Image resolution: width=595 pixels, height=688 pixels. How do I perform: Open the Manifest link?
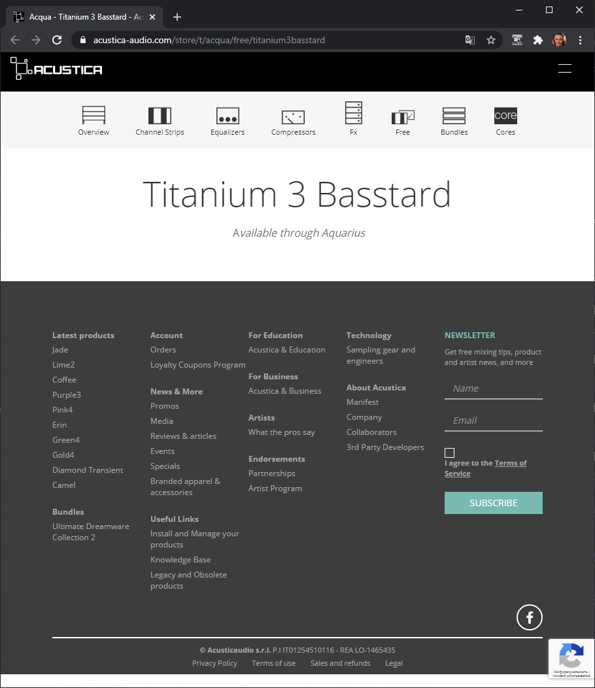coord(362,402)
